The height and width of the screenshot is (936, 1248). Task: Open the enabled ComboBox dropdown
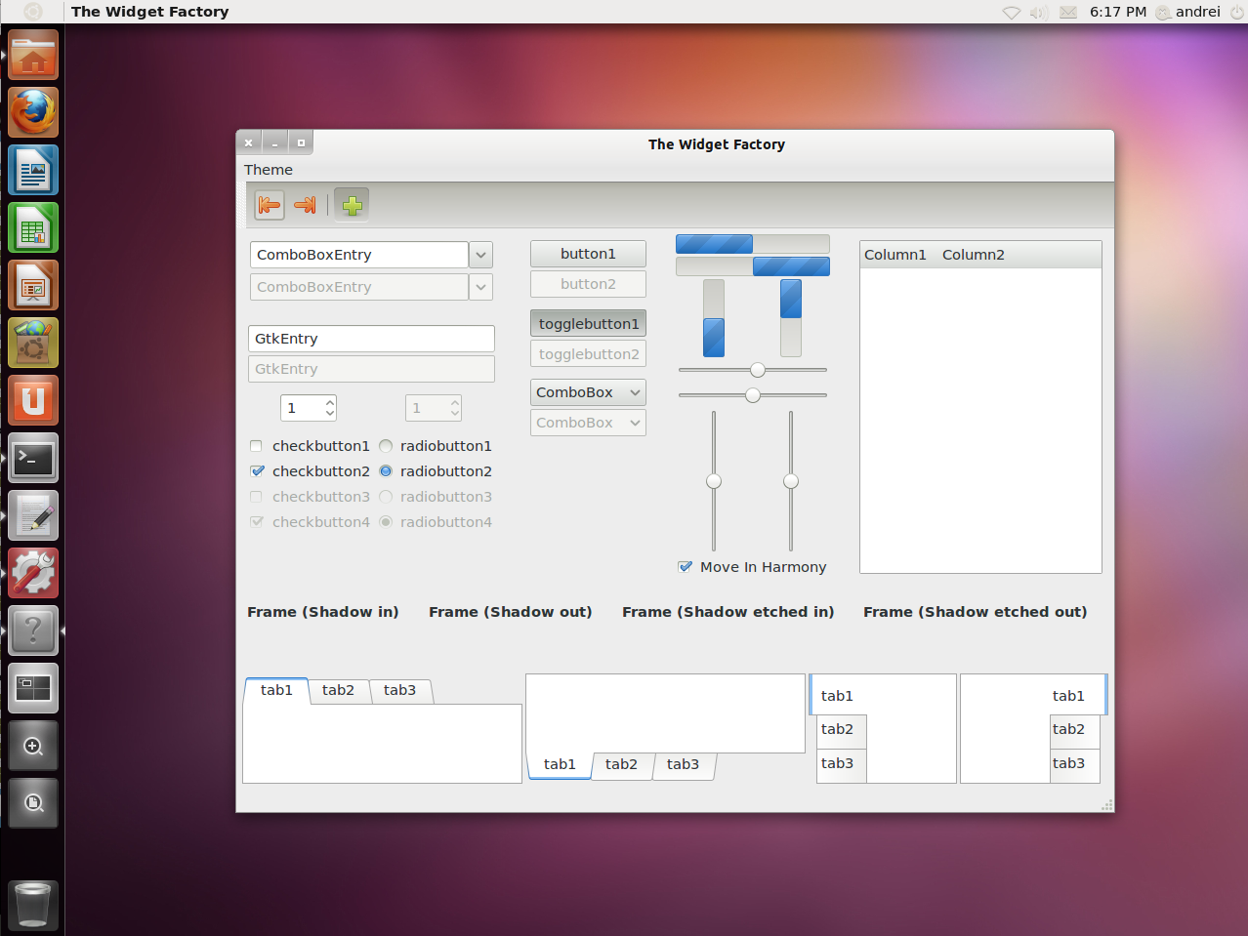[588, 392]
